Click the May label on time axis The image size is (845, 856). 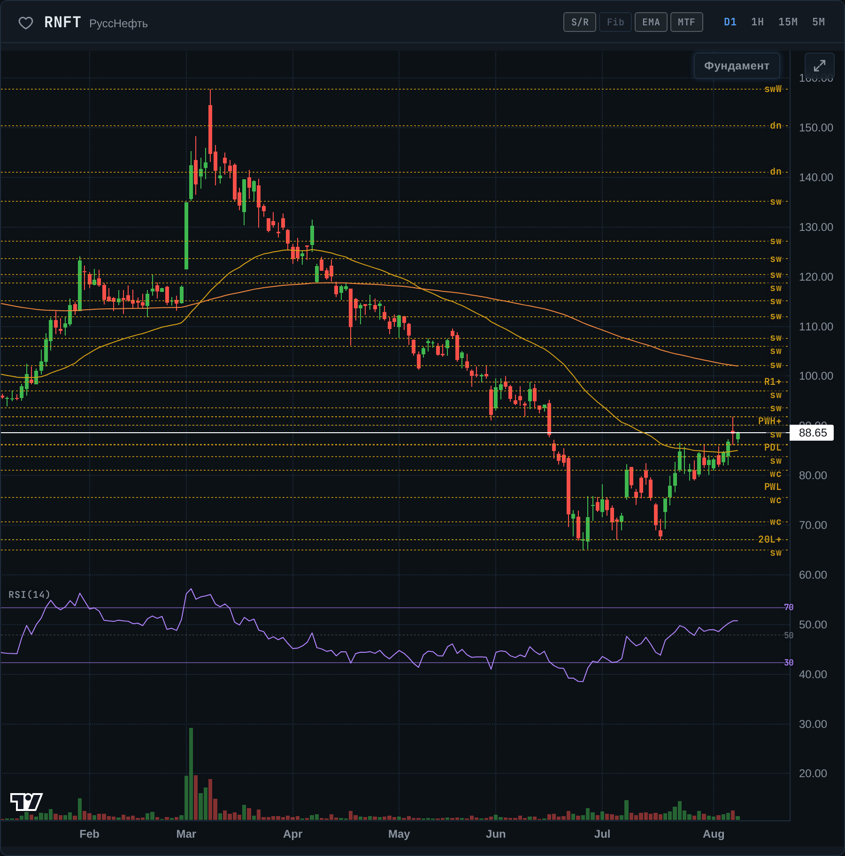click(399, 834)
